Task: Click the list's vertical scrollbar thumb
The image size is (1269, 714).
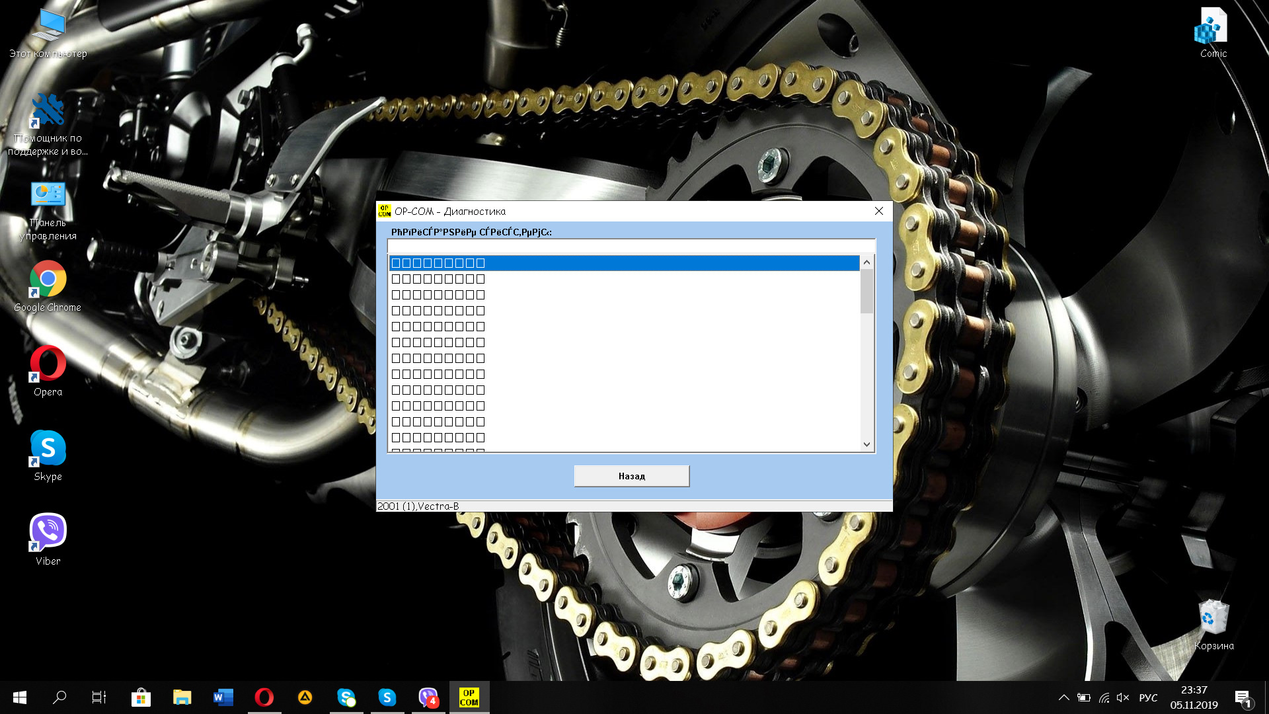Action: [x=866, y=291]
